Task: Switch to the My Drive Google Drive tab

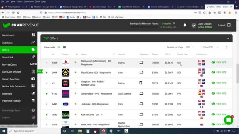Action: tap(44, 7)
